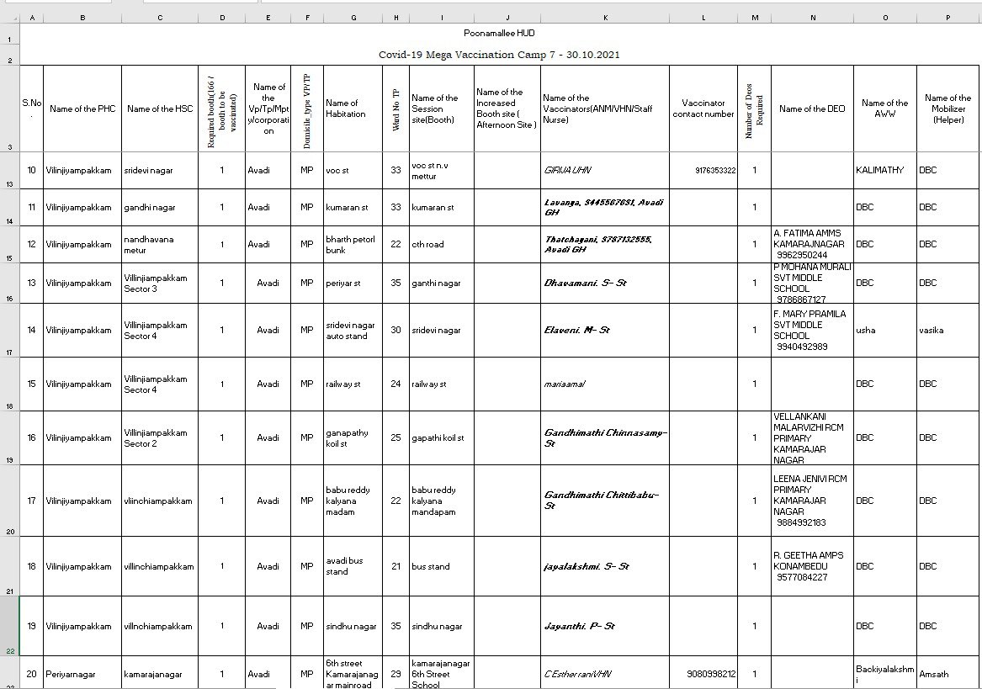Click the 'Vaccinator contact number' header cell
This screenshot has width=982, height=689.
click(x=703, y=109)
